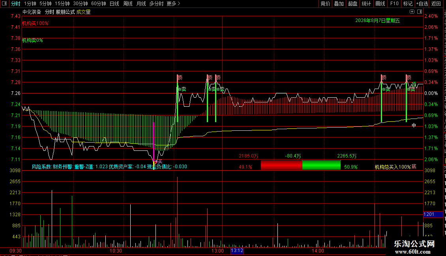Click the 13:12 time cursor label

(237, 250)
